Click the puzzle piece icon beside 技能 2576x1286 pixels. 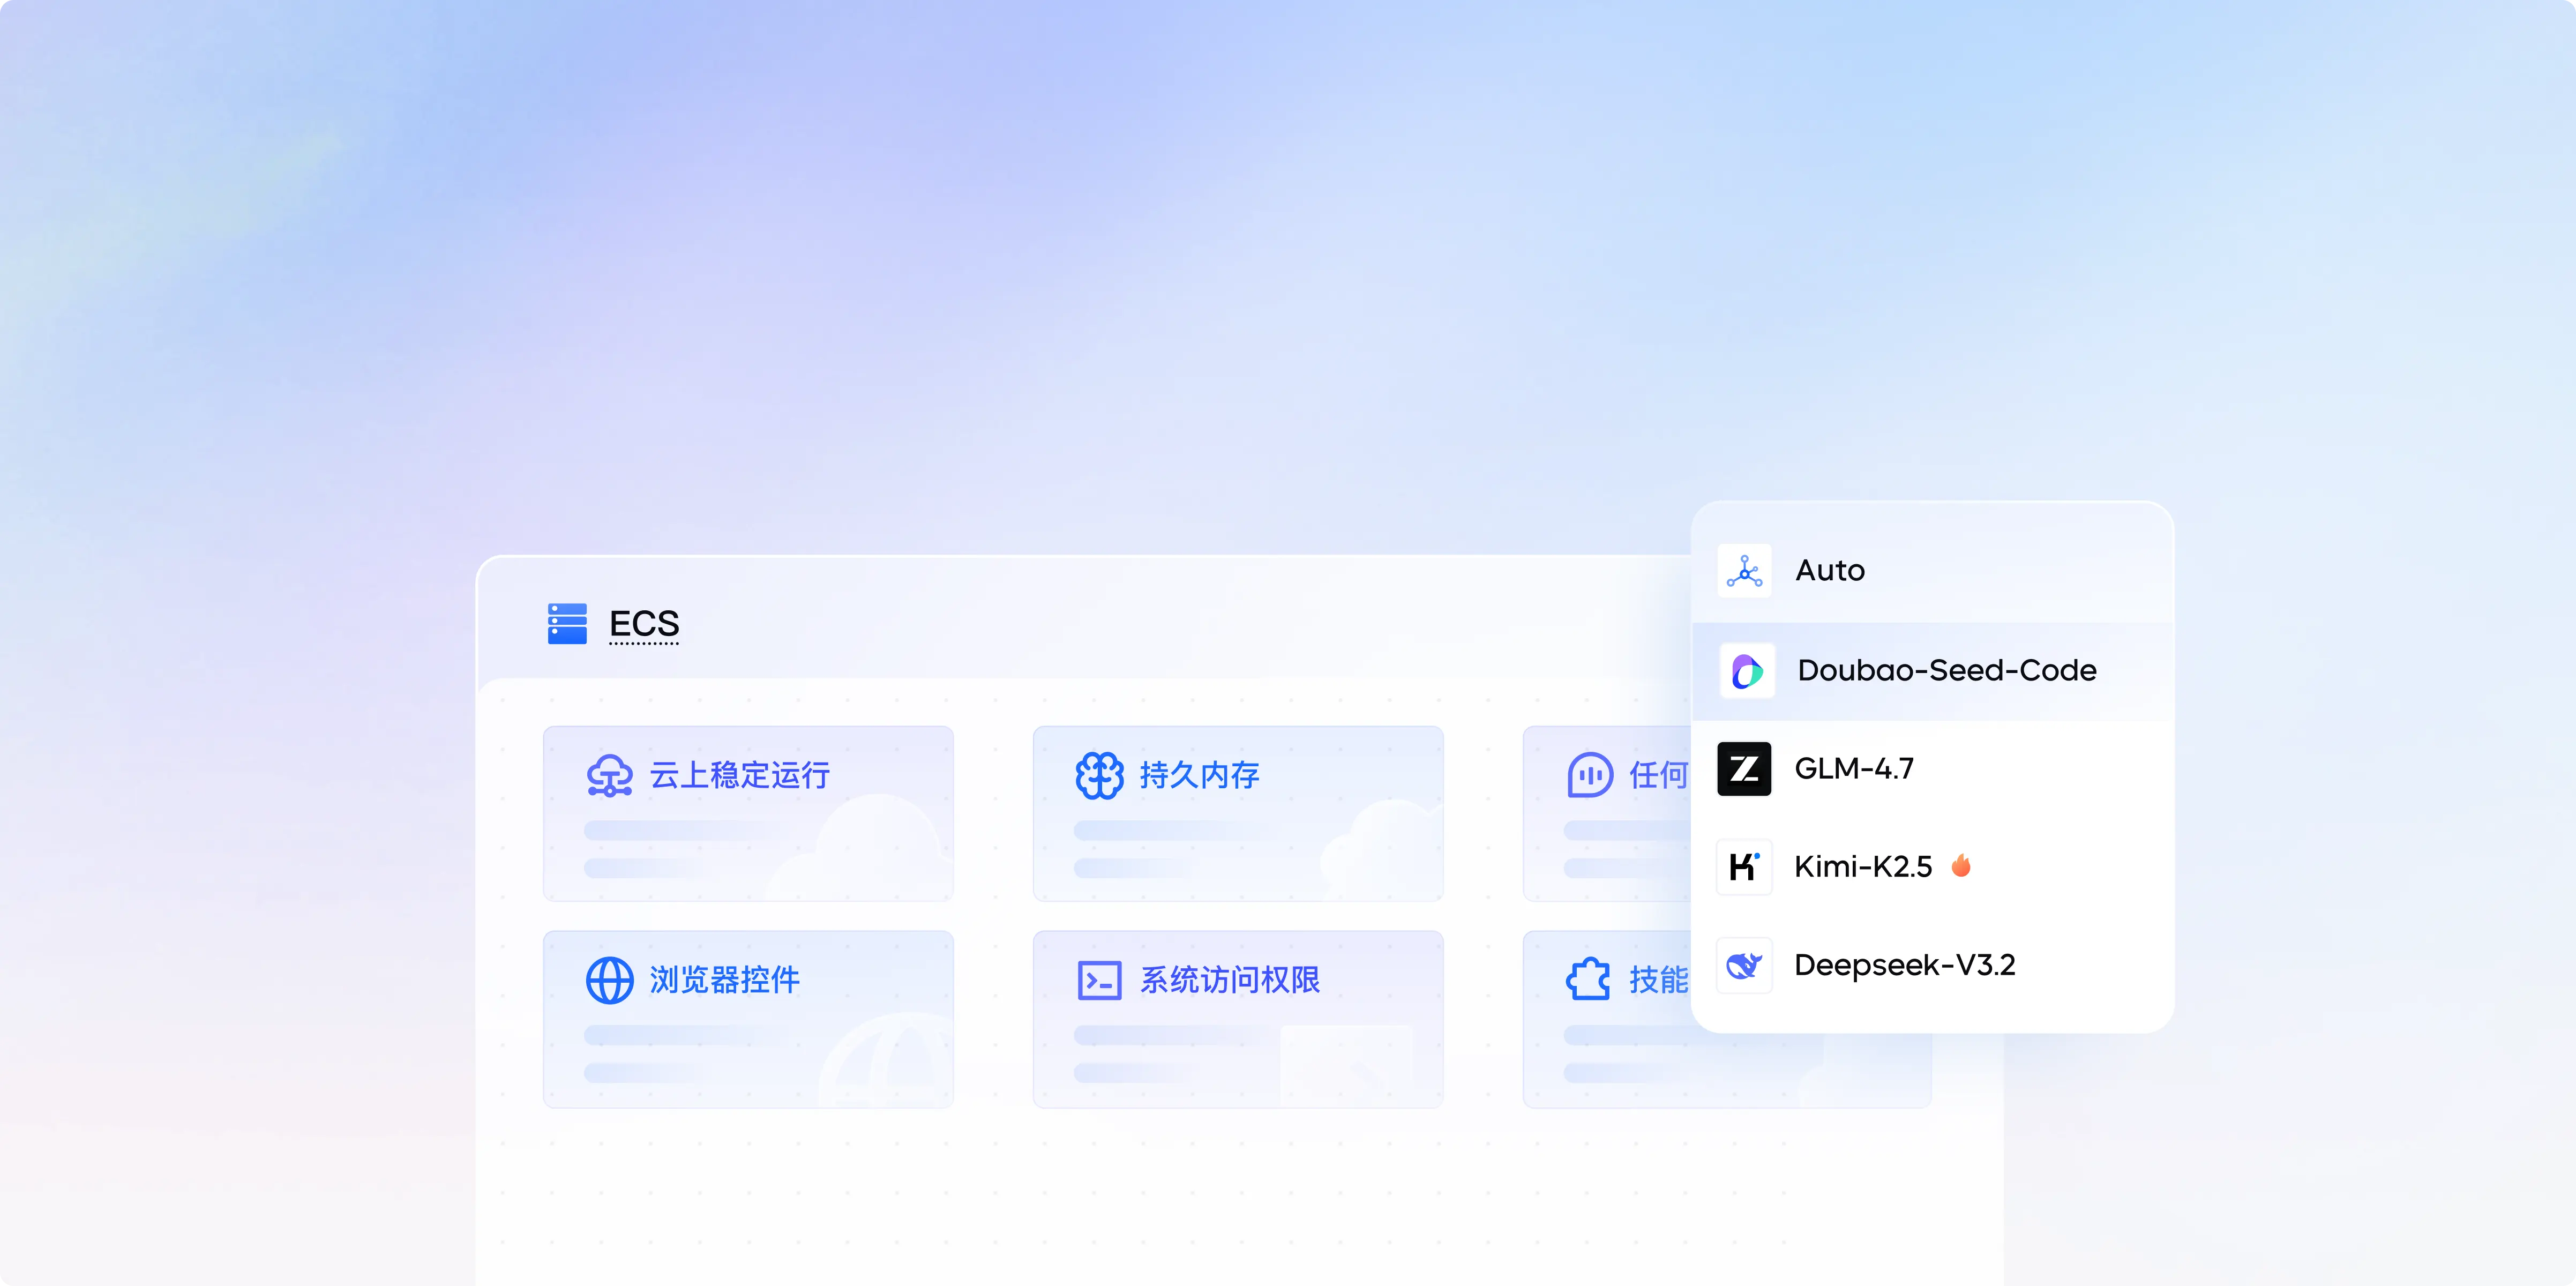coord(1588,980)
